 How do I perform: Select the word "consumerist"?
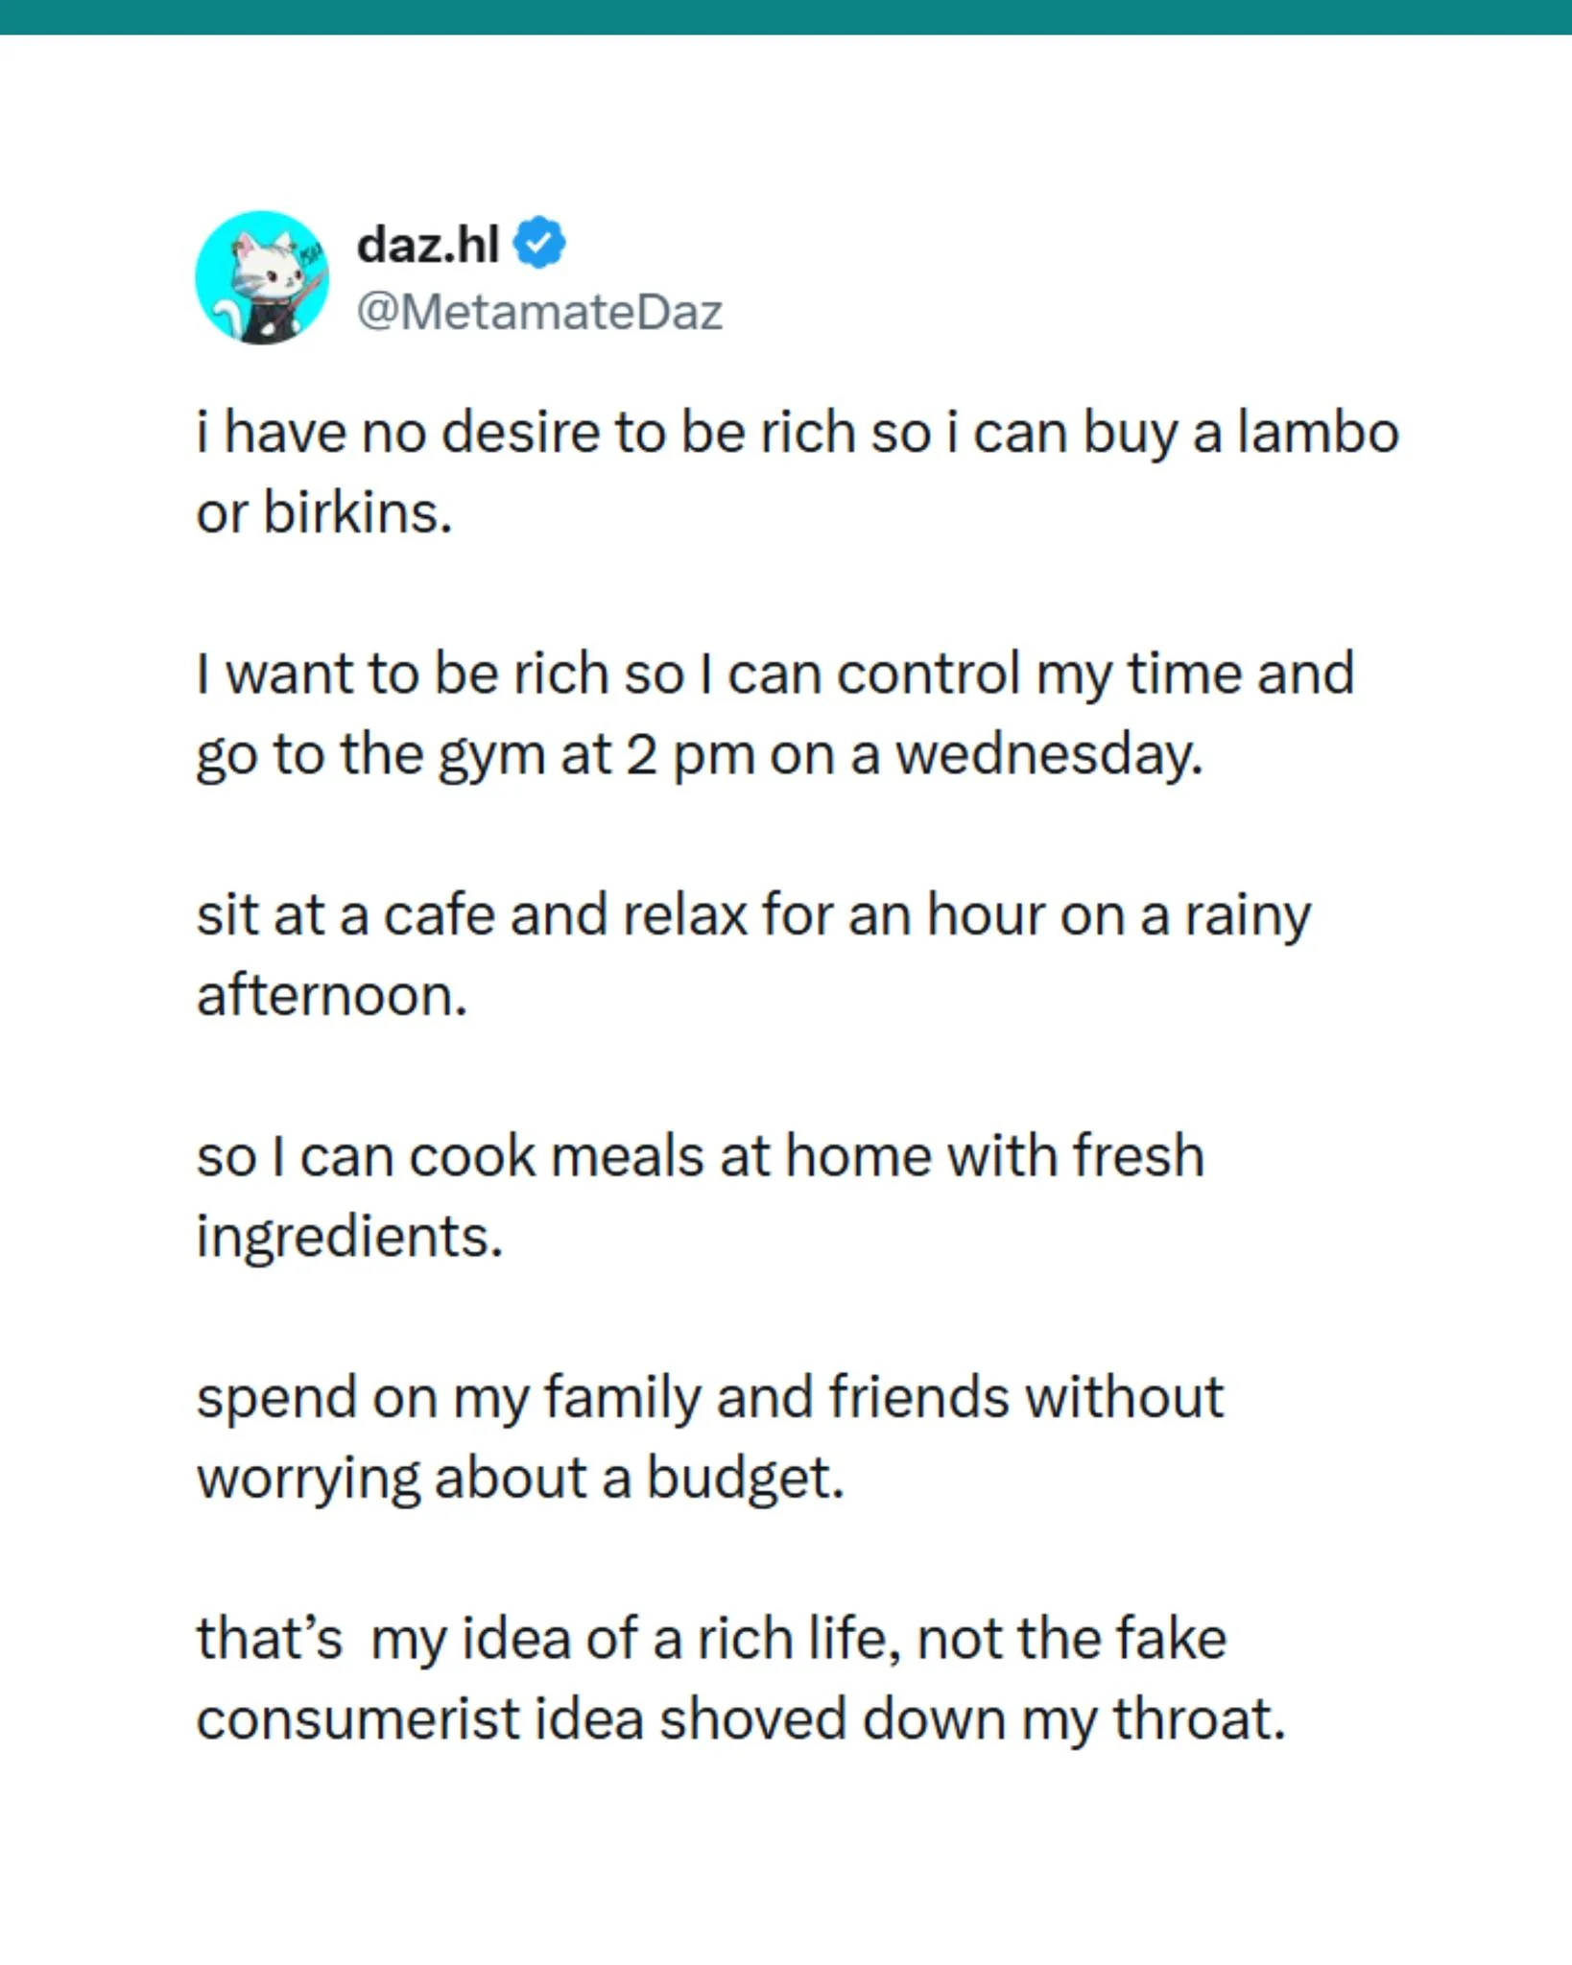[358, 1718]
